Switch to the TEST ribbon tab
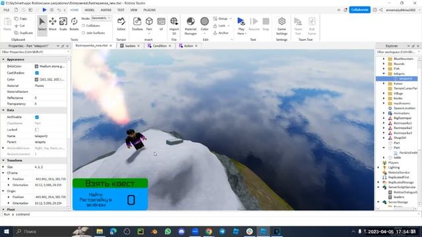Screen dimensions: 422x237 121,10
